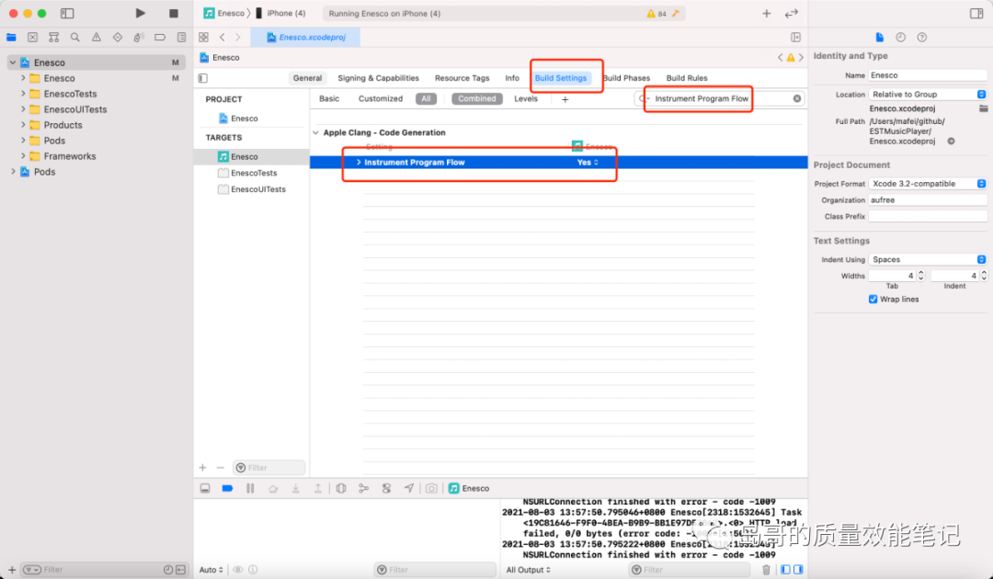This screenshot has width=993, height=579.
Task: Select All settings filter
Action: pyautogui.click(x=427, y=98)
